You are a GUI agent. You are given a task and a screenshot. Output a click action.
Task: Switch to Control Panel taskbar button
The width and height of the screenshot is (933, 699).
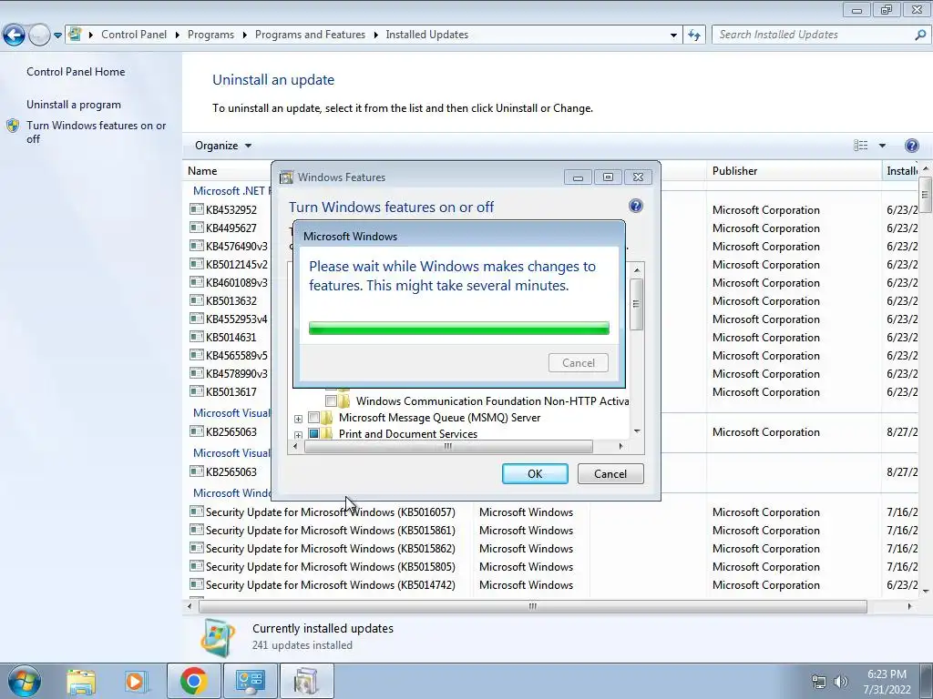tap(250, 681)
